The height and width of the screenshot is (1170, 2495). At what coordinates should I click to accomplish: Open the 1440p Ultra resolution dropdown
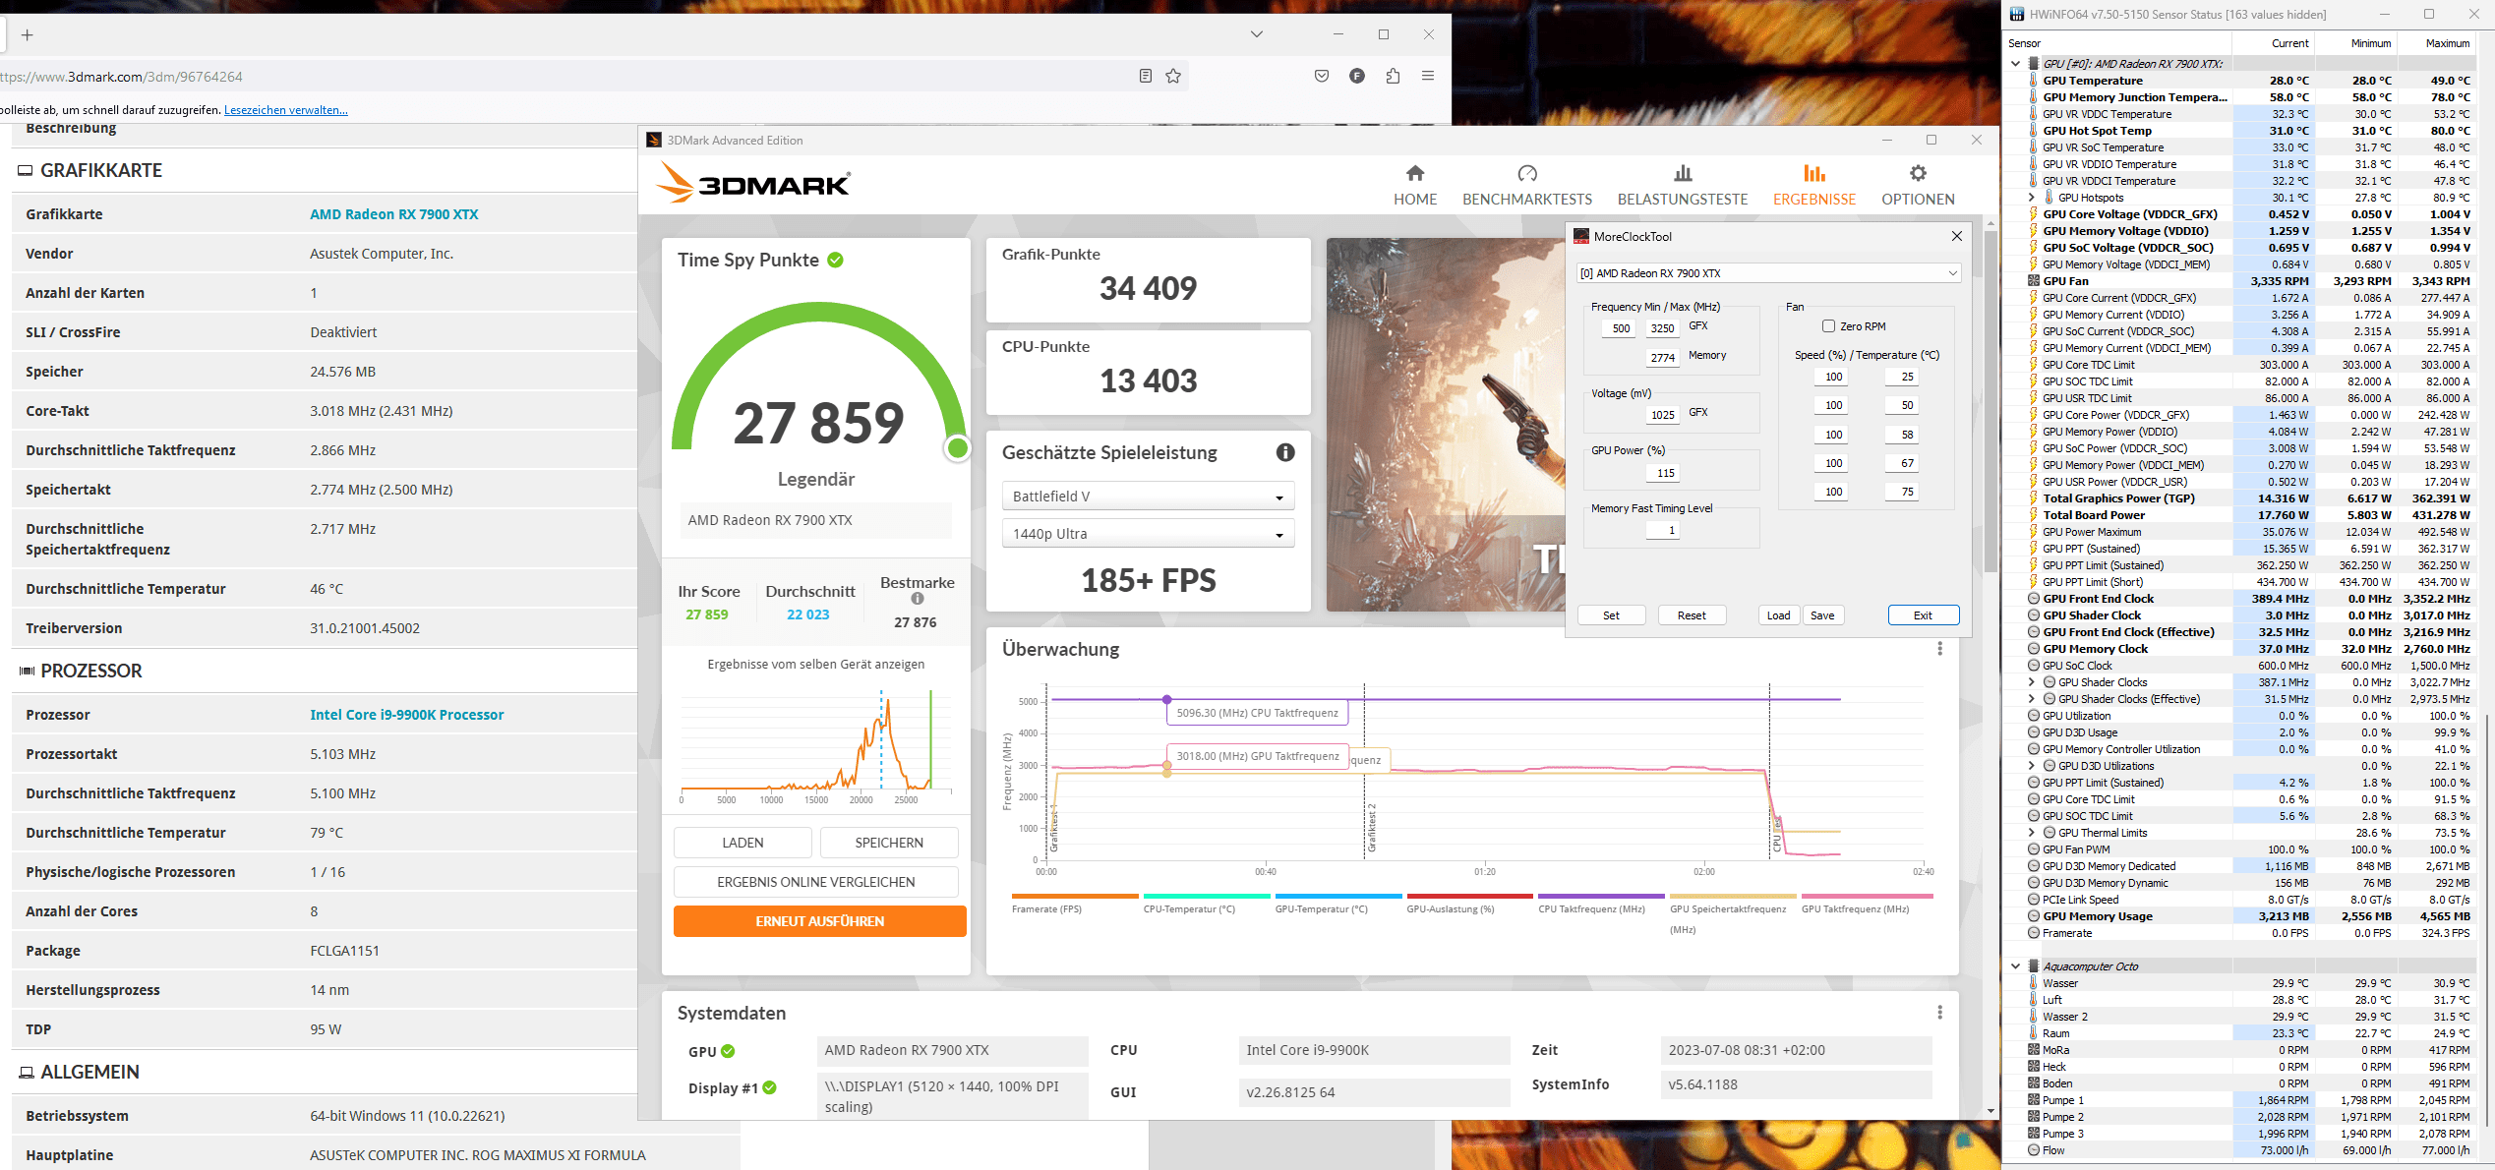[1148, 534]
